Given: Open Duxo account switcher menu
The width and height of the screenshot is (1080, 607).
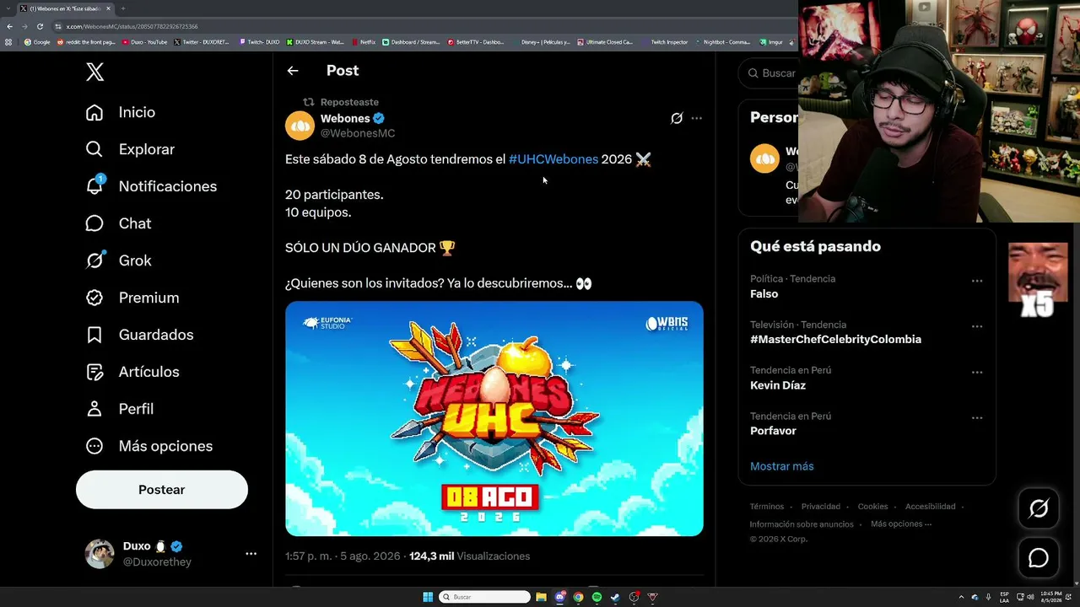Looking at the screenshot, I should (x=251, y=554).
